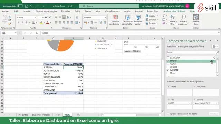The width and height of the screenshot is (221, 124).
Task: Click Eliminar cells button
Action: [x=152, y=20]
